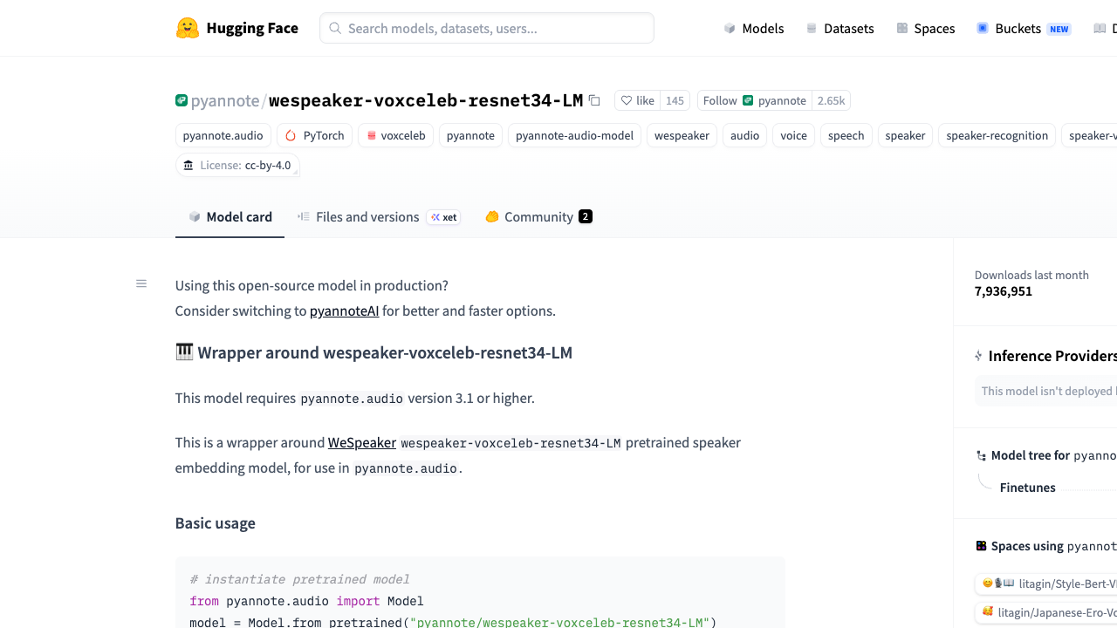Click the NEW badge beside Buckets

point(1059,29)
